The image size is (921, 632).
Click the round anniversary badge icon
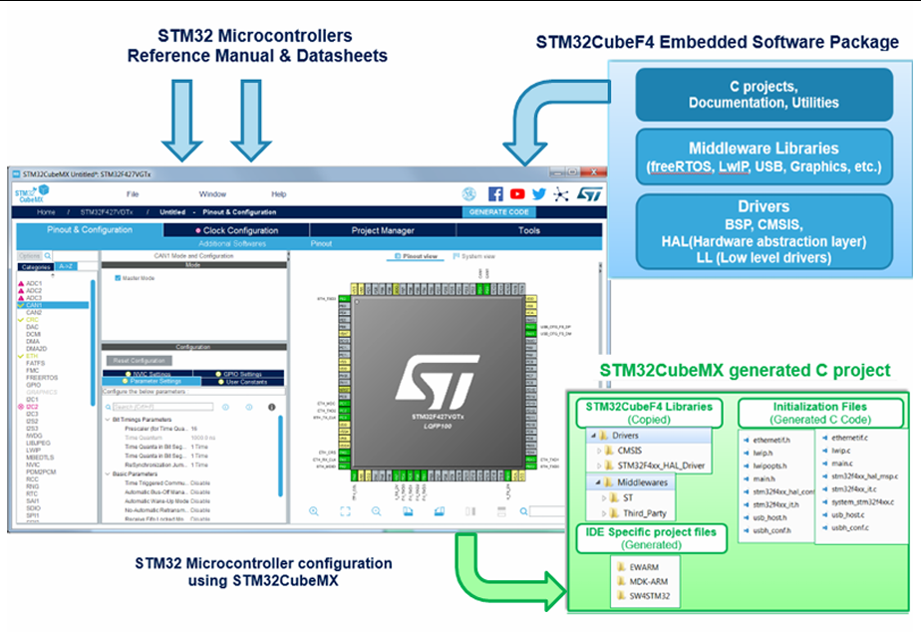point(468,193)
